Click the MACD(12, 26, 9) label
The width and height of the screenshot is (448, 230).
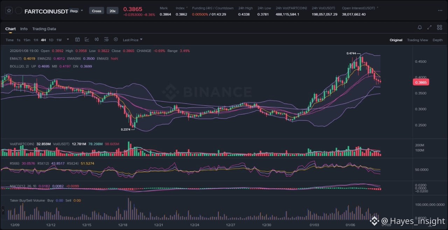pyautogui.click(x=23, y=186)
